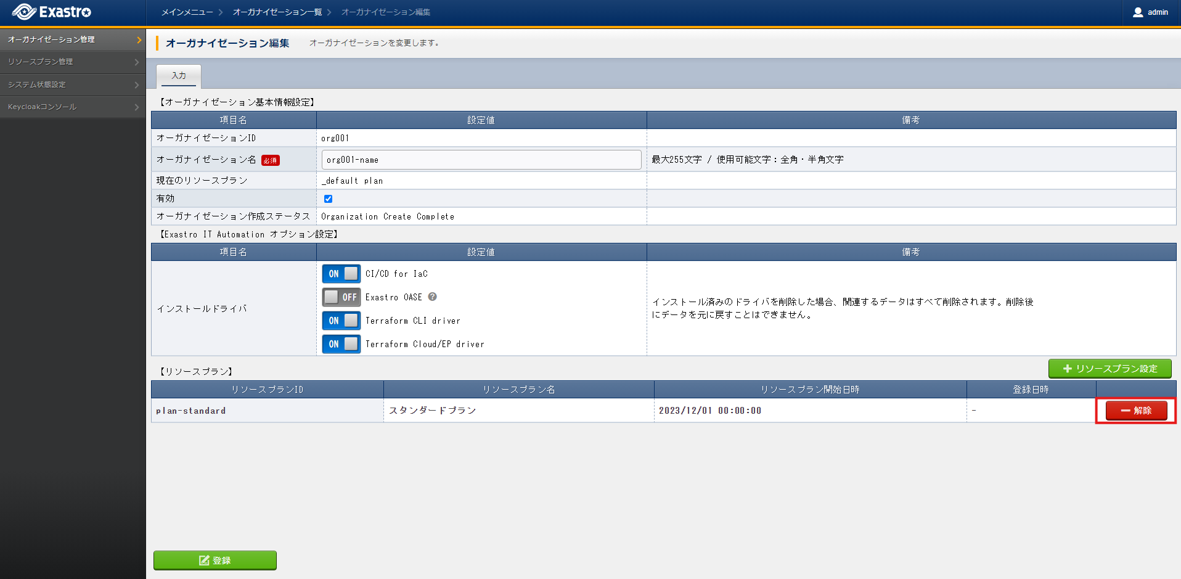Click the Exastro OASE help question icon
The image size is (1181, 579).
point(433,297)
